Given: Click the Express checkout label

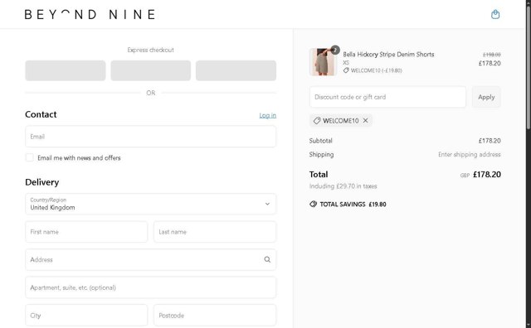Looking at the screenshot, I should [x=151, y=50].
